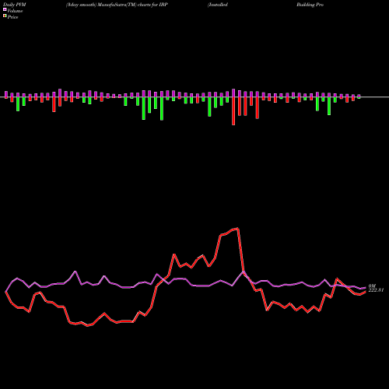Select the 'Price' legend label

click(12, 17)
